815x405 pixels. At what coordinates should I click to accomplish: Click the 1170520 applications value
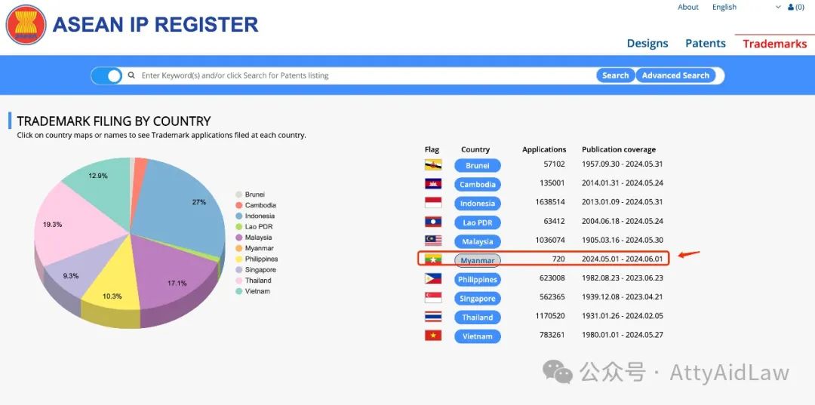tap(549, 316)
